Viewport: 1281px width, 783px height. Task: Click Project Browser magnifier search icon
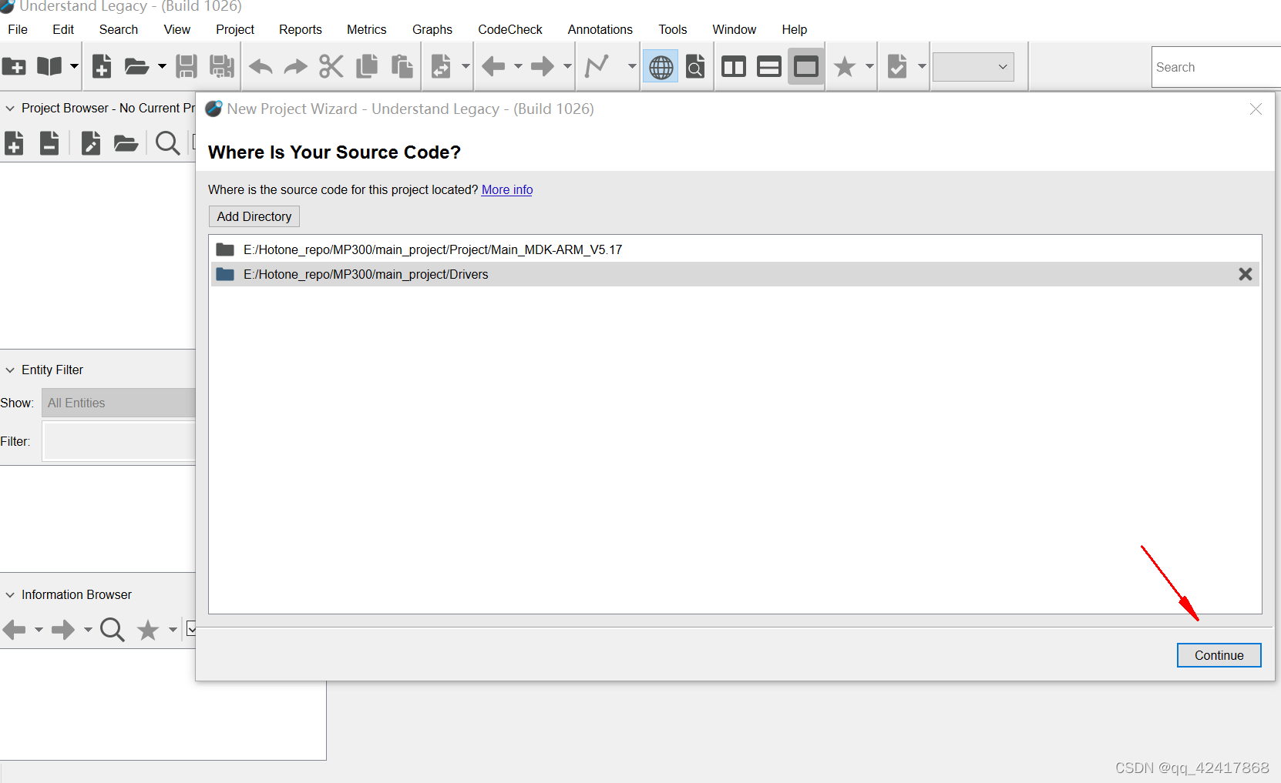[167, 143]
